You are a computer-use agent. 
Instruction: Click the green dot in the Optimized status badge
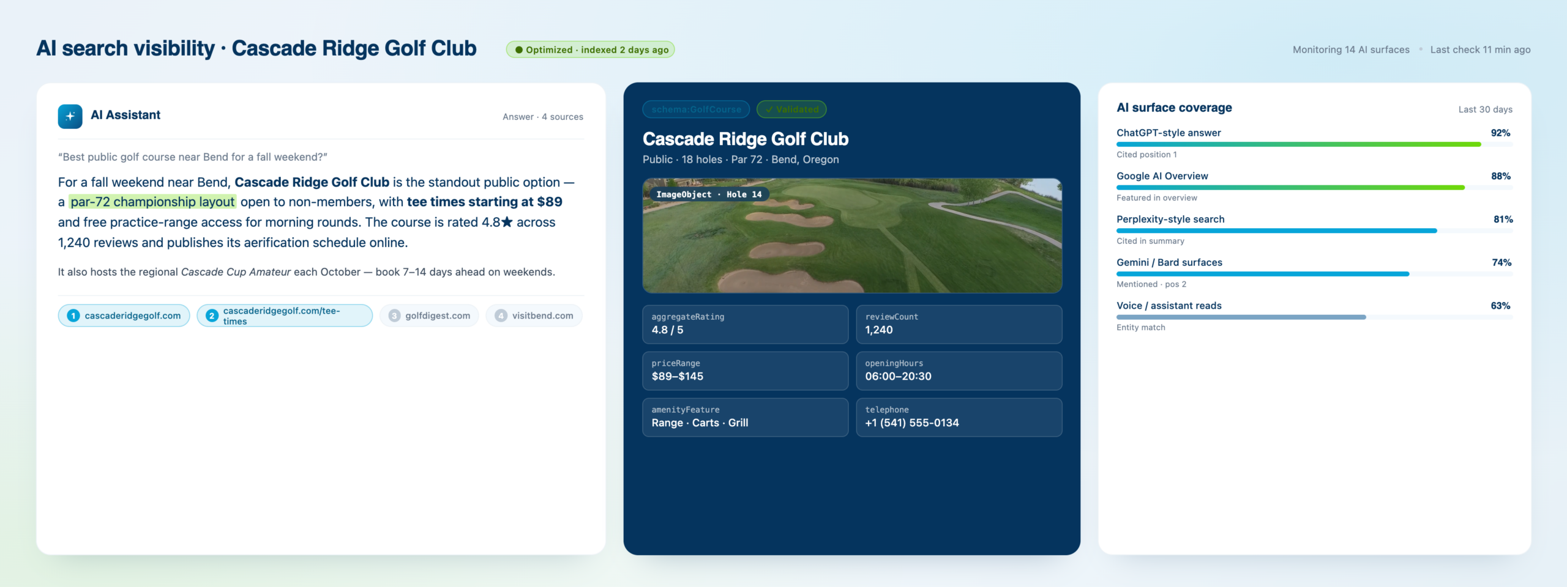pos(518,50)
